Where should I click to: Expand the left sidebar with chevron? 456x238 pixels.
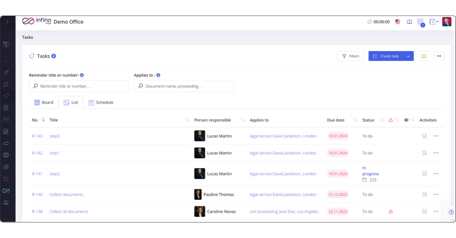7,22
